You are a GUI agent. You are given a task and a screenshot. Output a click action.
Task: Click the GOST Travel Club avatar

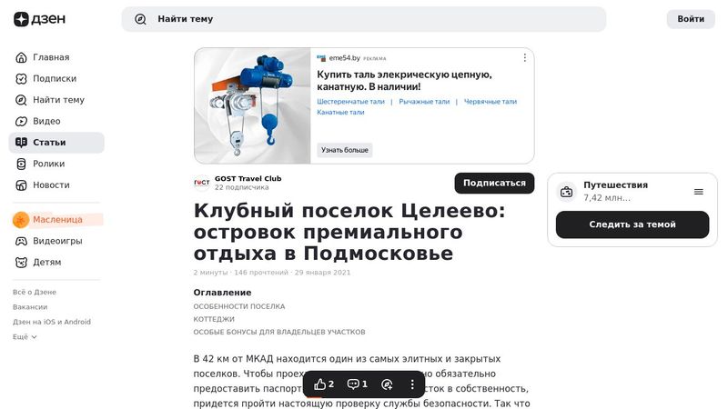coord(202,183)
